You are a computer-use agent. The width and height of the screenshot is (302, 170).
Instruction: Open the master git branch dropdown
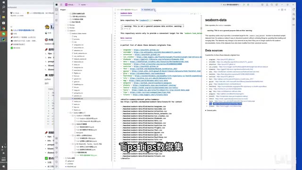click(83, 5)
